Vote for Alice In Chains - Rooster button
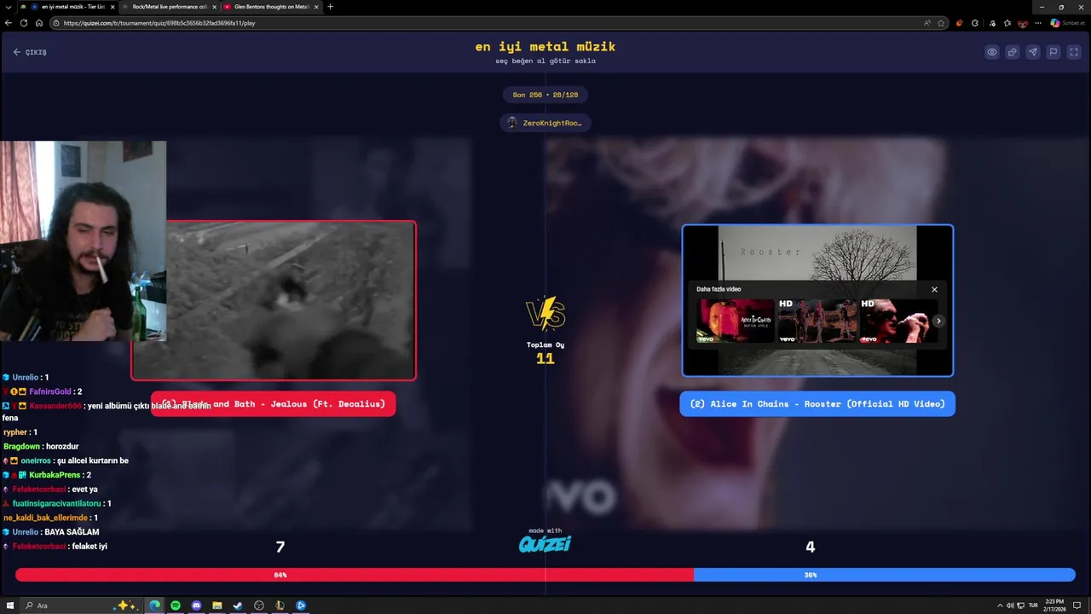Viewport: 1091px width, 614px height. click(x=817, y=403)
